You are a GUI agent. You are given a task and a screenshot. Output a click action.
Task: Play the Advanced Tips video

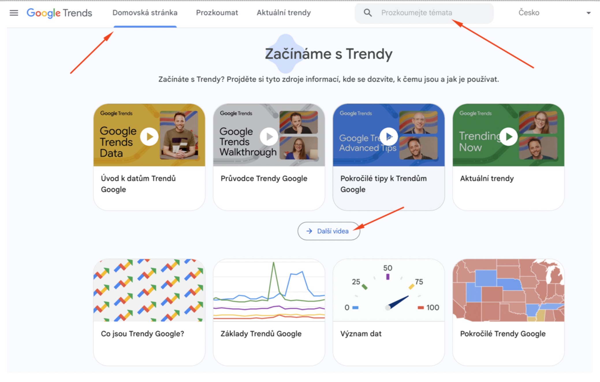coord(389,136)
